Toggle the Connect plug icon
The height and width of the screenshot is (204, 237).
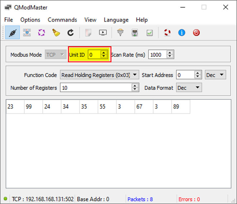[13, 32]
